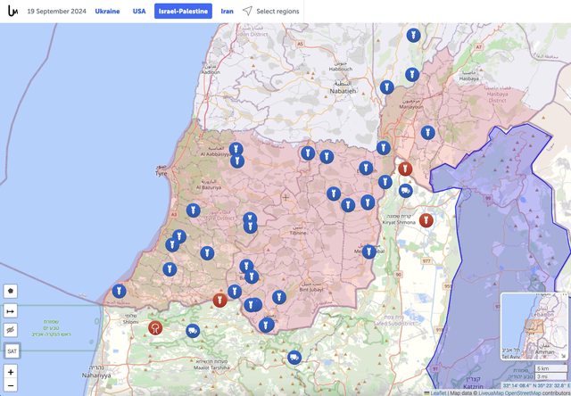Zoom in with the plus button
This screenshot has height=396, width=571.
tap(12, 371)
